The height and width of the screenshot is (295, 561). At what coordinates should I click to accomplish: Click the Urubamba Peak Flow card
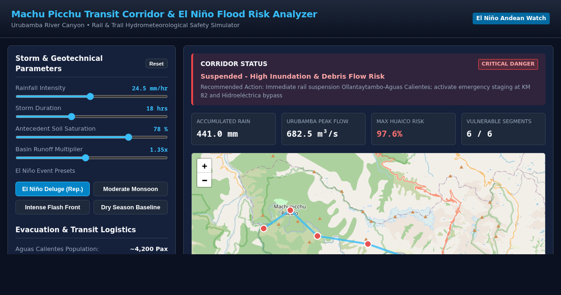tap(324, 129)
